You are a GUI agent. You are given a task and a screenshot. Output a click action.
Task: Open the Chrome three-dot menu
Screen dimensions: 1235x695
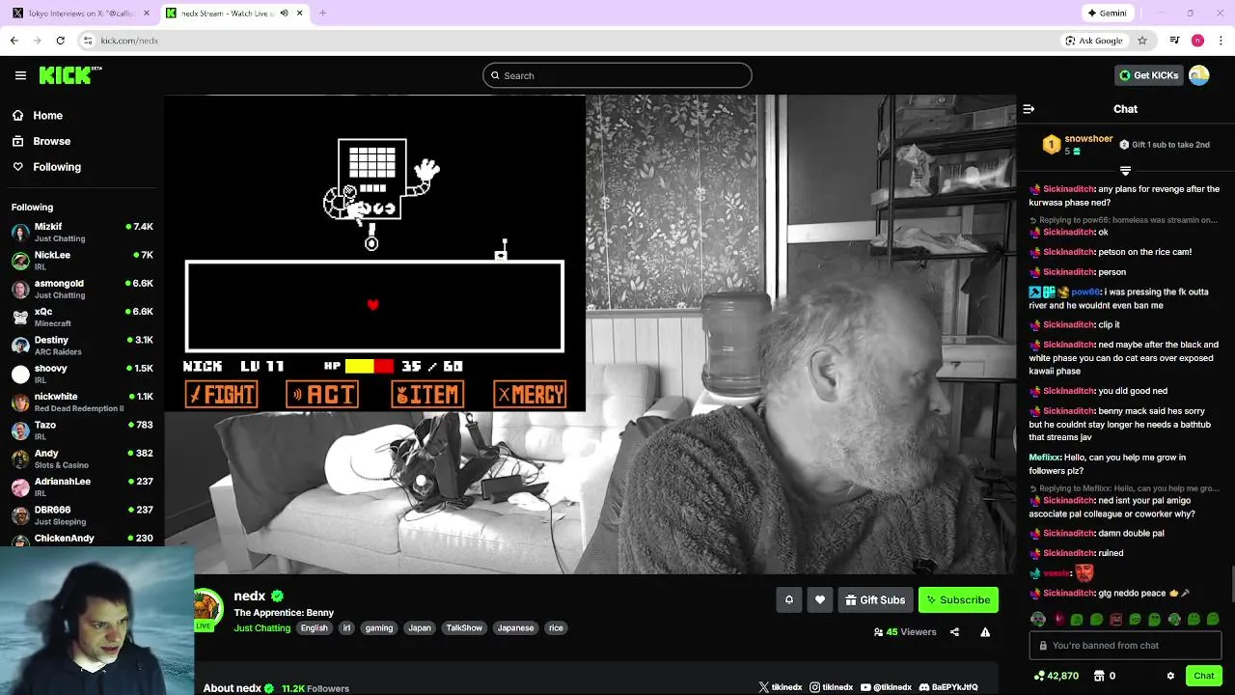1221,41
